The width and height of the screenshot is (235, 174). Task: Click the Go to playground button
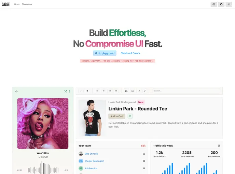[x=105, y=53]
